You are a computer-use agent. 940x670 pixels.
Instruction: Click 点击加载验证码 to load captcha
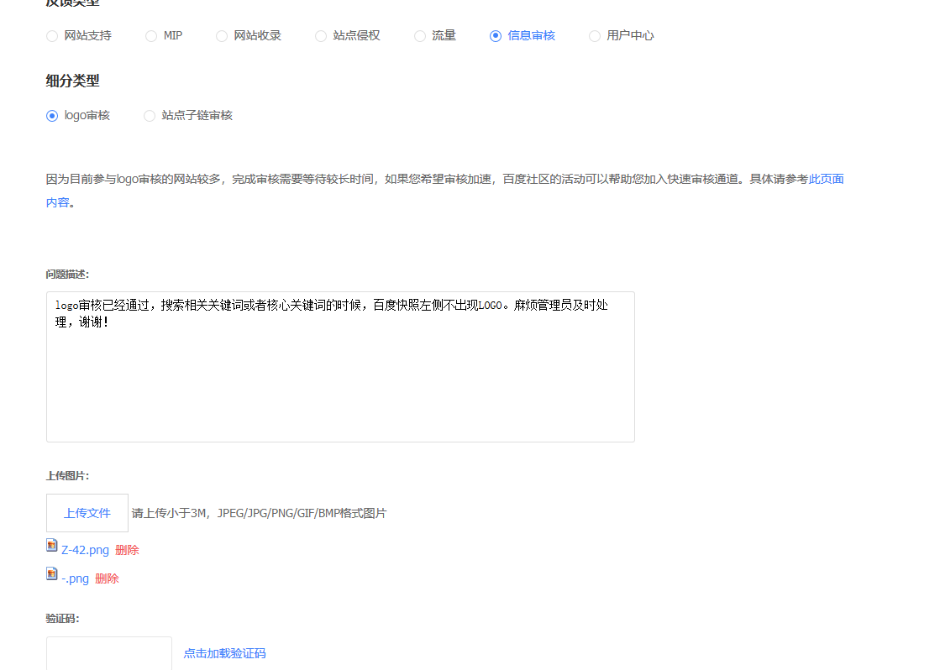pos(224,653)
